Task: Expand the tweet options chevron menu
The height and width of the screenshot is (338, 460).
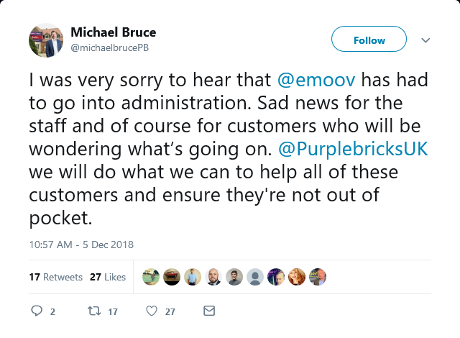Action: (x=425, y=40)
